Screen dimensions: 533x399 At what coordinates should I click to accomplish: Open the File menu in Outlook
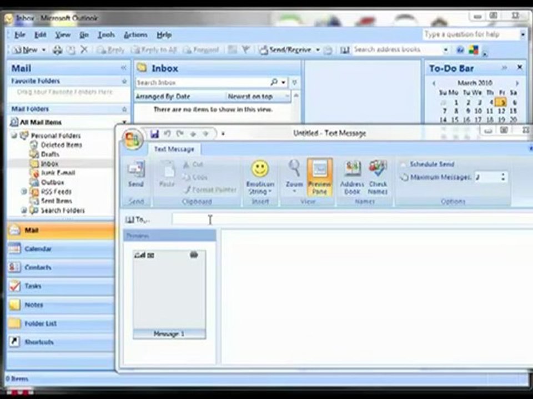click(20, 34)
